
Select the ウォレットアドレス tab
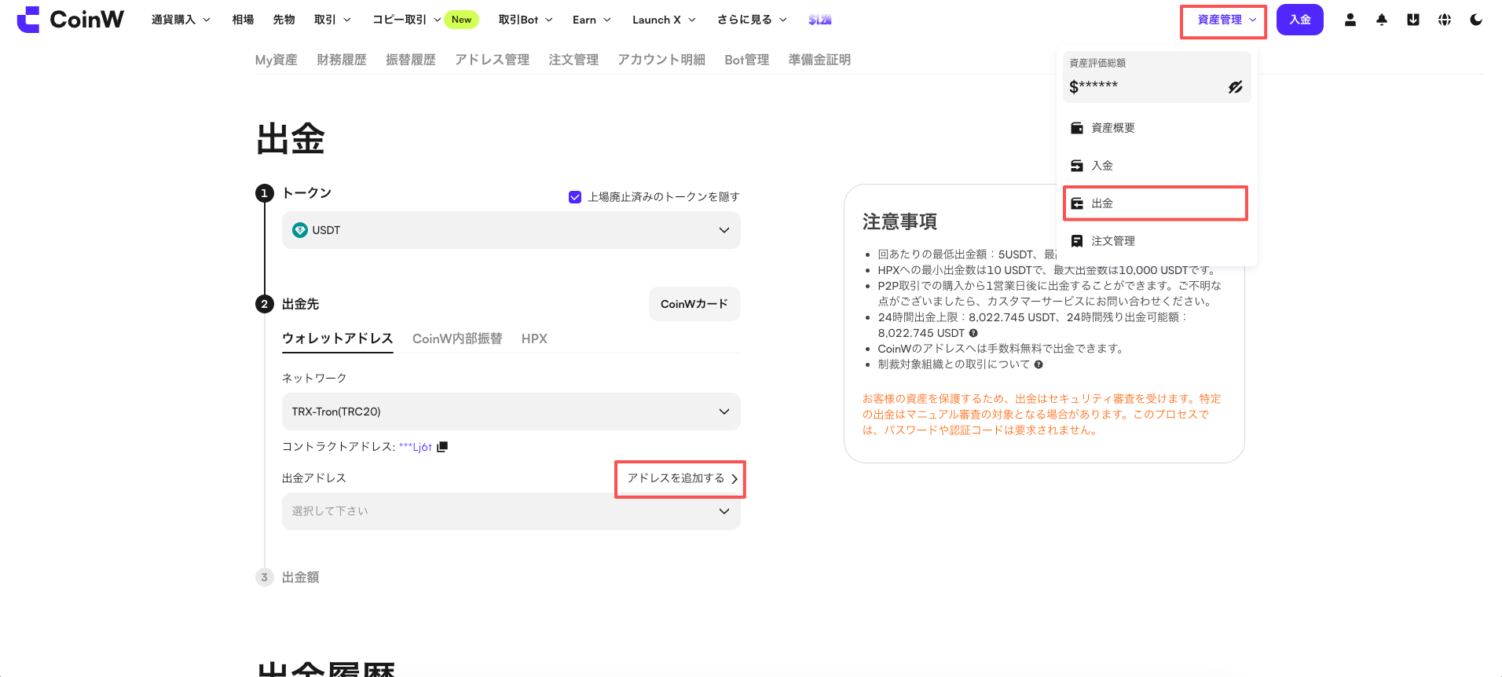click(x=337, y=338)
